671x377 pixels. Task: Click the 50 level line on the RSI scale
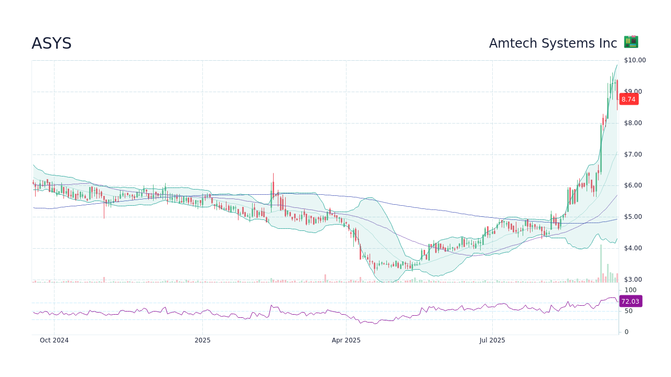tap(627, 311)
